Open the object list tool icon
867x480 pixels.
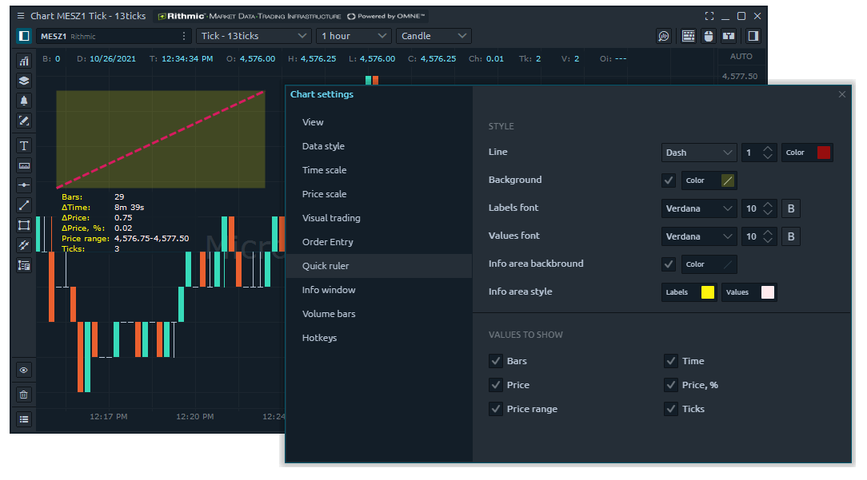click(24, 265)
